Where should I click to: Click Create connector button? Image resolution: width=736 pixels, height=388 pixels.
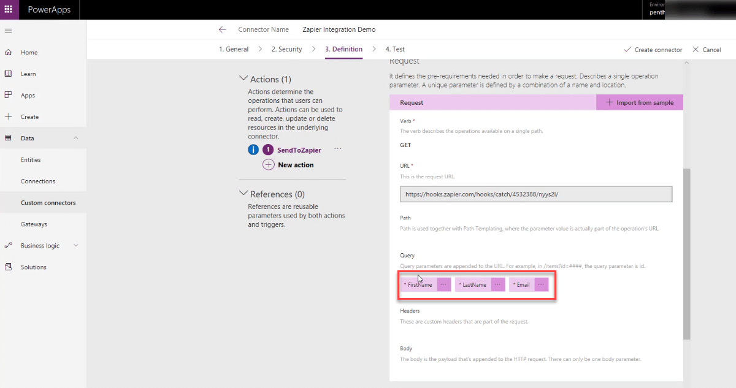click(x=653, y=50)
